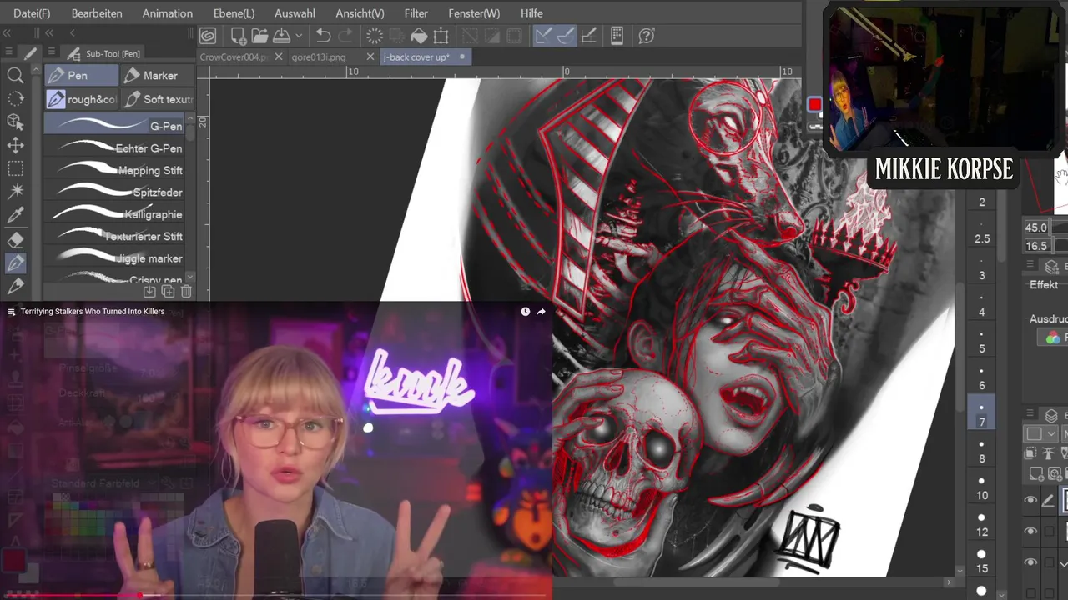Viewport: 1068px width, 600px height.
Task: Save the document with the save icon
Action: coord(281,36)
